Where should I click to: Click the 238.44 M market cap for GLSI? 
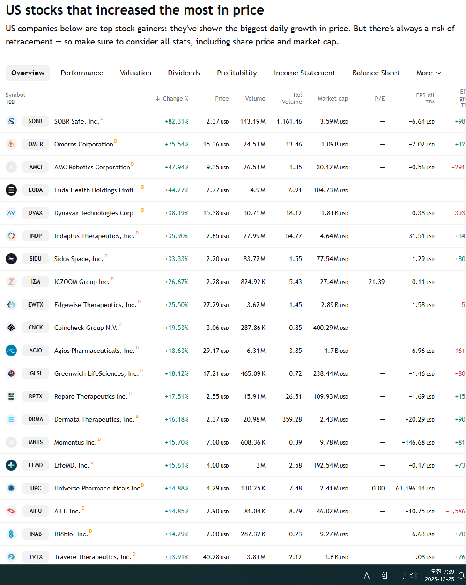(331, 373)
